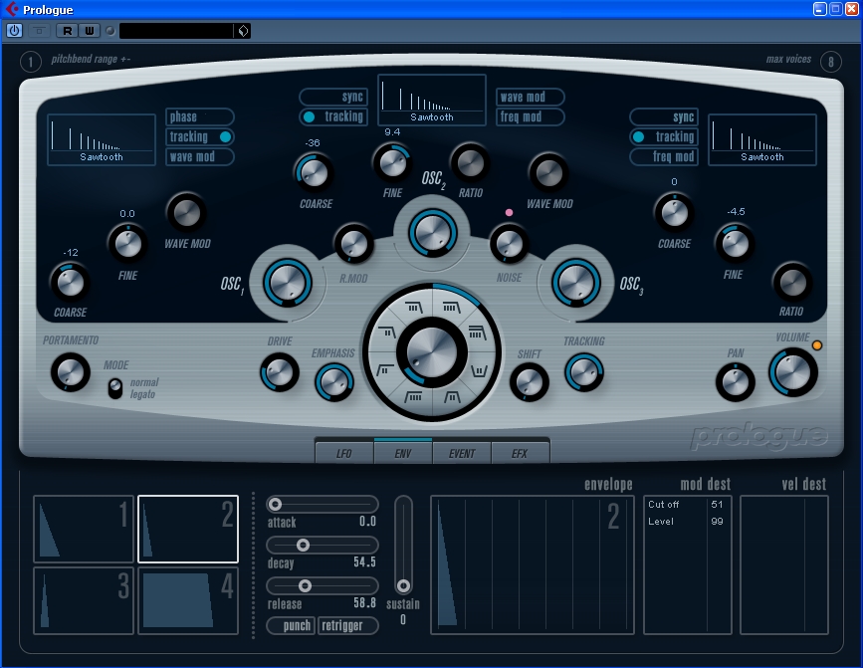The height and width of the screenshot is (668, 863).
Task: Select high-pass filter icon with two bars
Action: click(x=385, y=369)
